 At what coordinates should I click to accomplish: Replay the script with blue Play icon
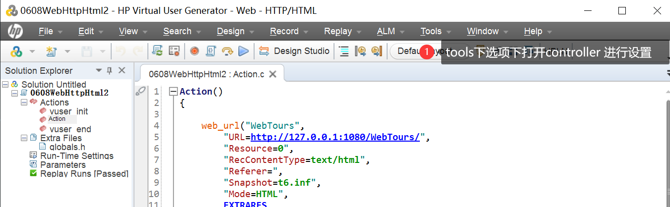pyautogui.click(x=243, y=51)
